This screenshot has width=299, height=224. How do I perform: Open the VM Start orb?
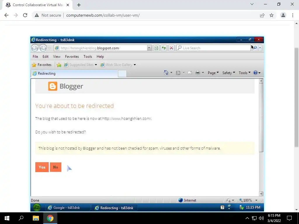click(36, 207)
